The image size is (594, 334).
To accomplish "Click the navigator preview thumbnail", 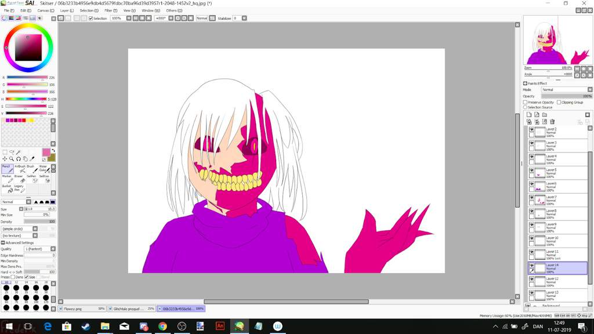I will pos(557,40).
